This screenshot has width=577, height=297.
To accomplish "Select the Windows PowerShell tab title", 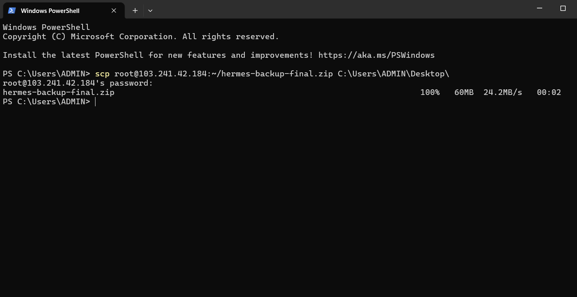I will point(50,11).
